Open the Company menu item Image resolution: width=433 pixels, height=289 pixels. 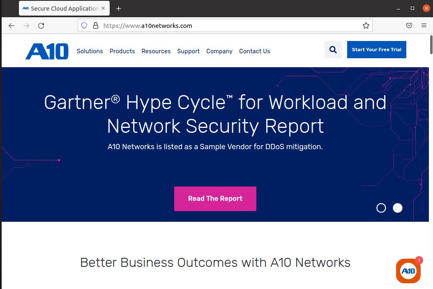pyautogui.click(x=219, y=51)
